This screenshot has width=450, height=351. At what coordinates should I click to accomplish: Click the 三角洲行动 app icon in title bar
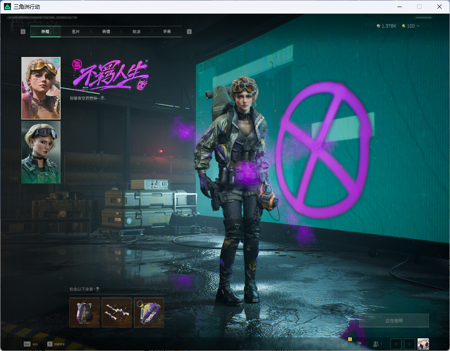tap(7, 6)
